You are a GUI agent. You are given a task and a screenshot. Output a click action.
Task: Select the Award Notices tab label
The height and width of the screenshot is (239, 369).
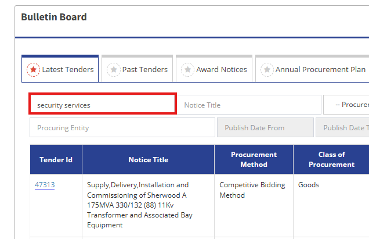(x=222, y=70)
